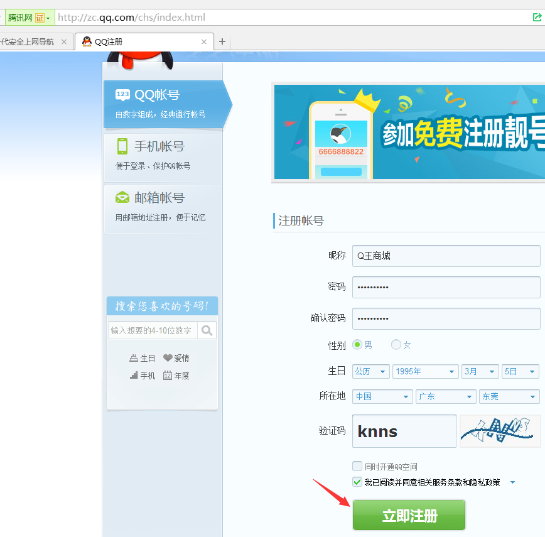
Task: Click the green 立即注册 button
Action: (x=409, y=515)
